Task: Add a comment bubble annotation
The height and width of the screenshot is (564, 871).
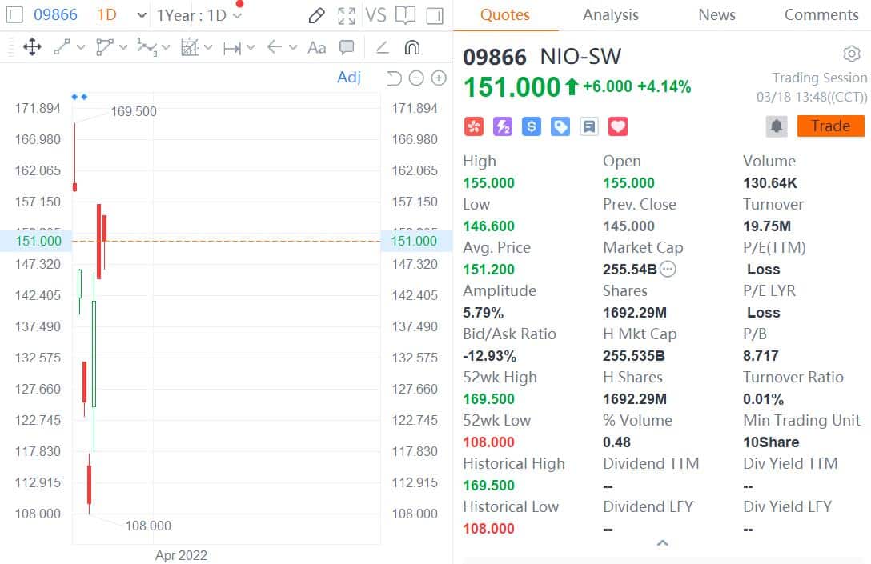Action: (347, 48)
